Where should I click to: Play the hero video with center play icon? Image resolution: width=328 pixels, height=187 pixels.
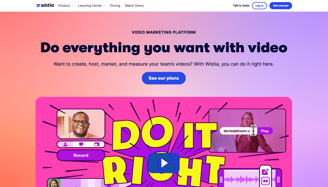(x=164, y=163)
